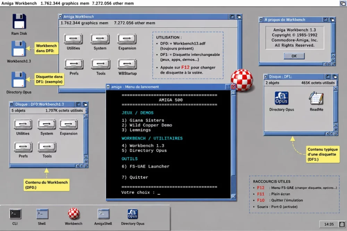Open System drawer in DF0:Workbench1.3 window
Screen dimensions: 347x231
click(46, 124)
